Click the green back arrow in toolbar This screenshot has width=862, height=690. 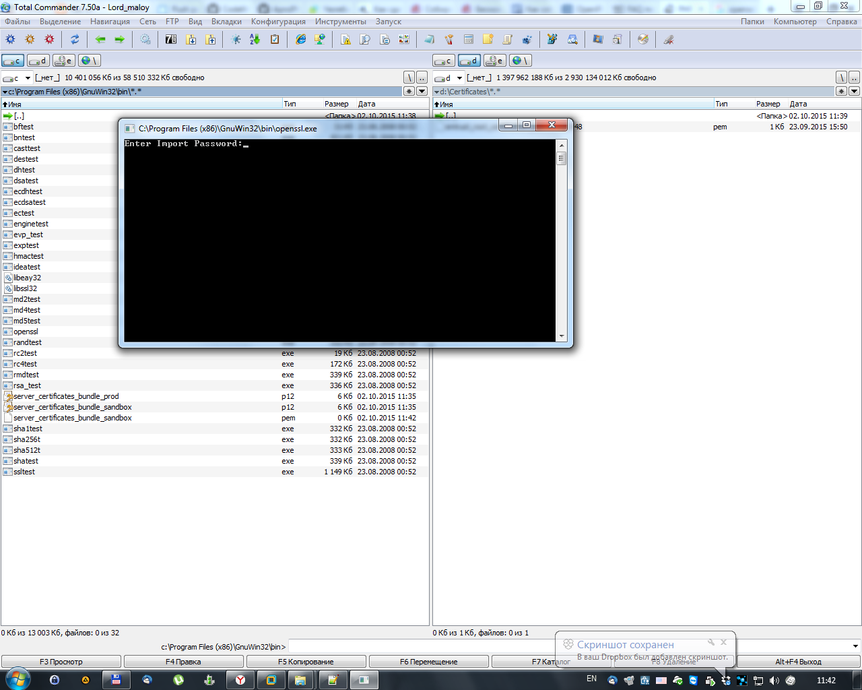[x=100, y=40]
